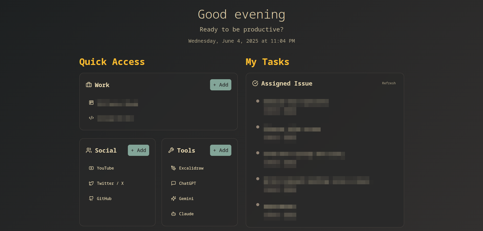This screenshot has width=483, height=231.
Task: Click the Add button in Tools section
Action: click(x=220, y=150)
